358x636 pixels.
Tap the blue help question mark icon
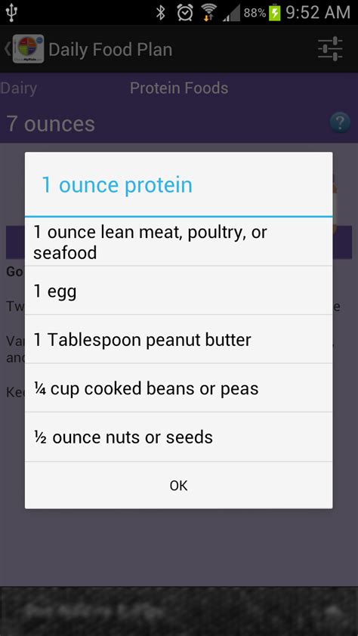pos(340,122)
